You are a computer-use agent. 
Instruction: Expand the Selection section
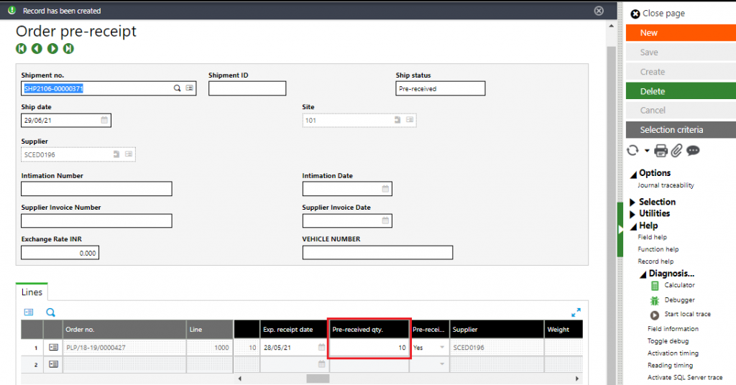pyautogui.click(x=632, y=202)
